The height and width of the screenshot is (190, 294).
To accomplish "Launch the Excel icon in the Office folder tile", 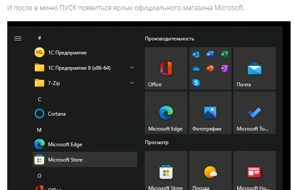I will (x=224, y=54).
